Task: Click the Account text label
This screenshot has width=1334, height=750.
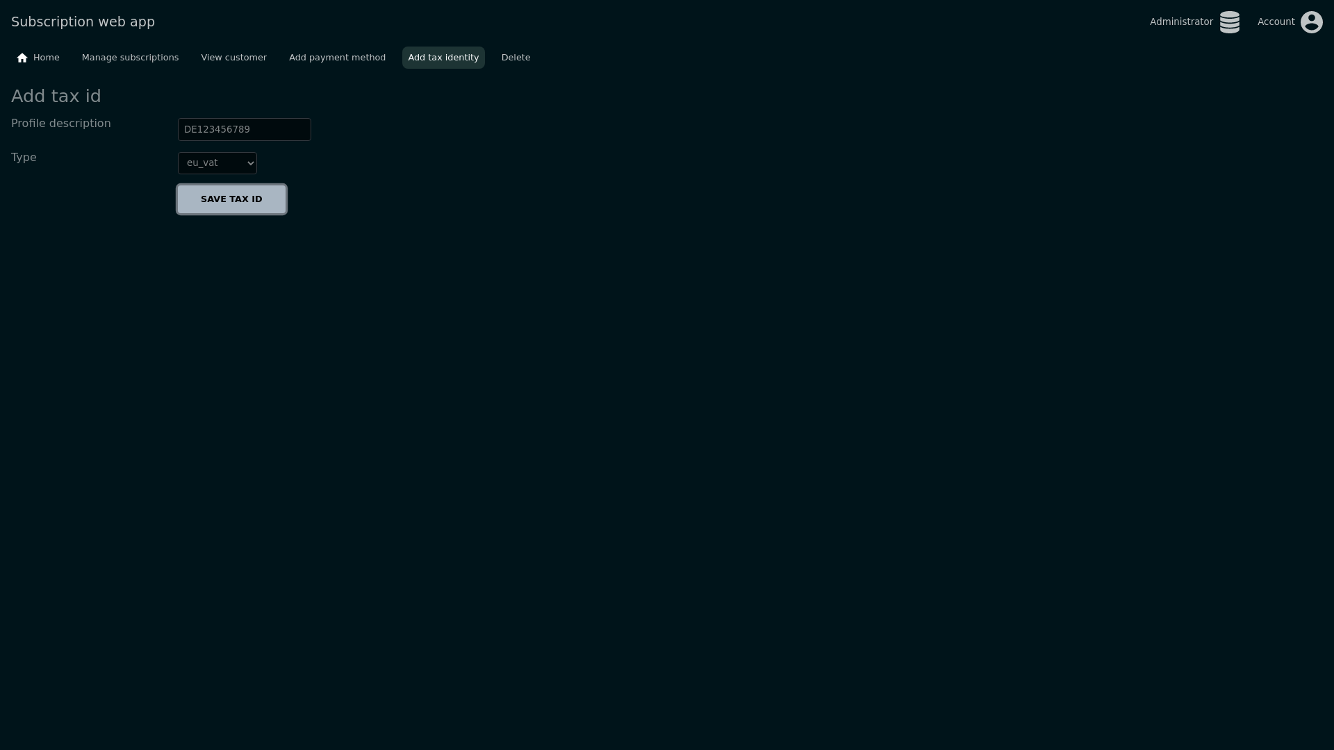Action: (1276, 22)
